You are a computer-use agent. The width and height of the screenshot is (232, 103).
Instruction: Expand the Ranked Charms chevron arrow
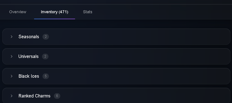tap(12, 96)
